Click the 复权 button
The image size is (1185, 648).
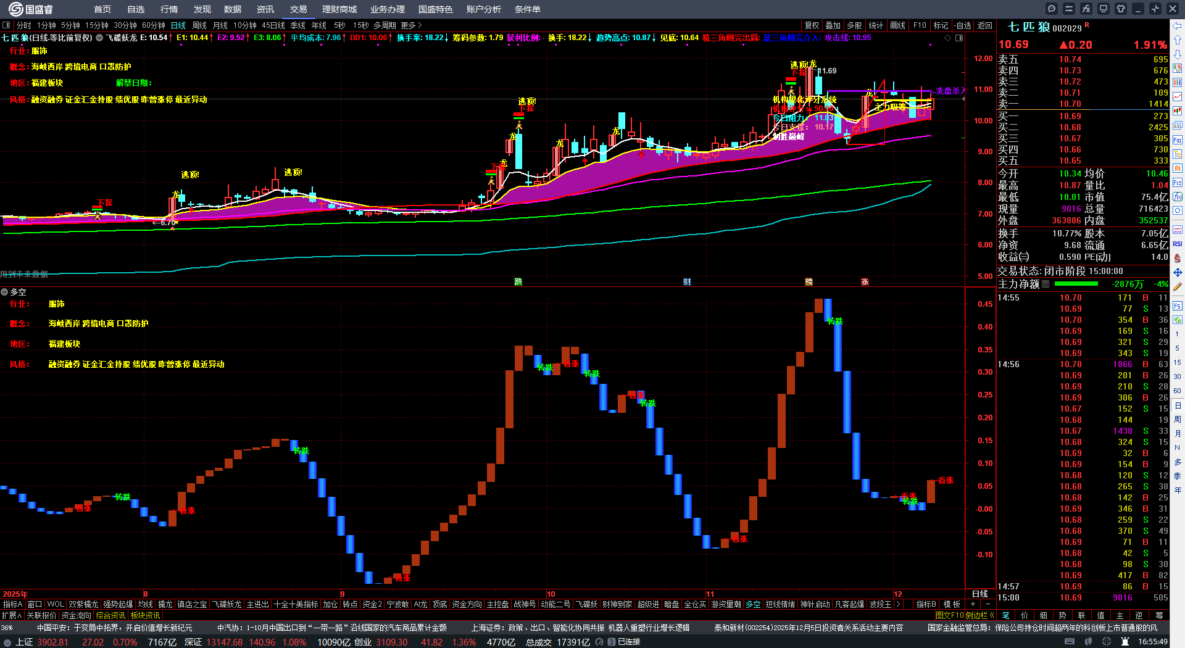(812, 25)
